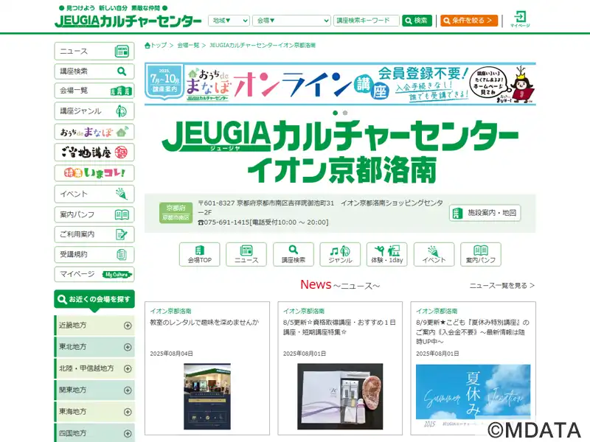Screen dimensions: 590x442
Task: Open 会場一覧 in the sidebar menu
Action: tap(94, 91)
